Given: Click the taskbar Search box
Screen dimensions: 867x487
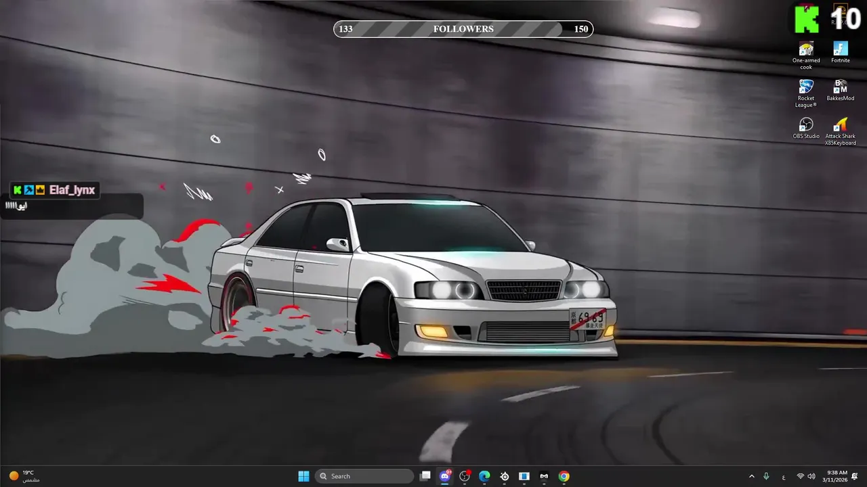Looking at the screenshot, I should pyautogui.click(x=364, y=476).
